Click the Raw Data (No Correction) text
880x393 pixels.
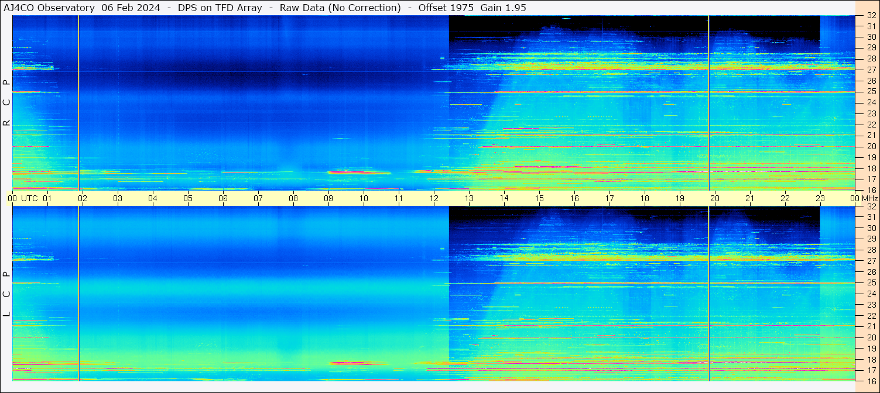(340, 8)
